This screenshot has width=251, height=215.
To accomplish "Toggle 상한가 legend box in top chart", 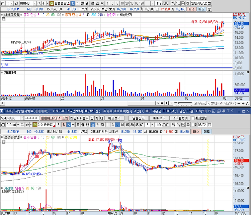I will 104,15.
